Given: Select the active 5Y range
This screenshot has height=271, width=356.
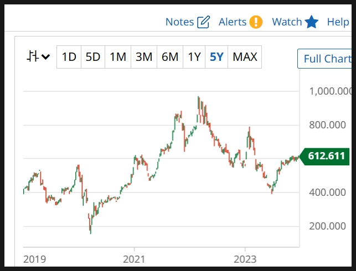Looking at the screenshot, I should (216, 57).
